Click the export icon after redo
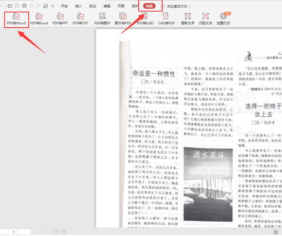 pyautogui.click(x=46, y=6)
